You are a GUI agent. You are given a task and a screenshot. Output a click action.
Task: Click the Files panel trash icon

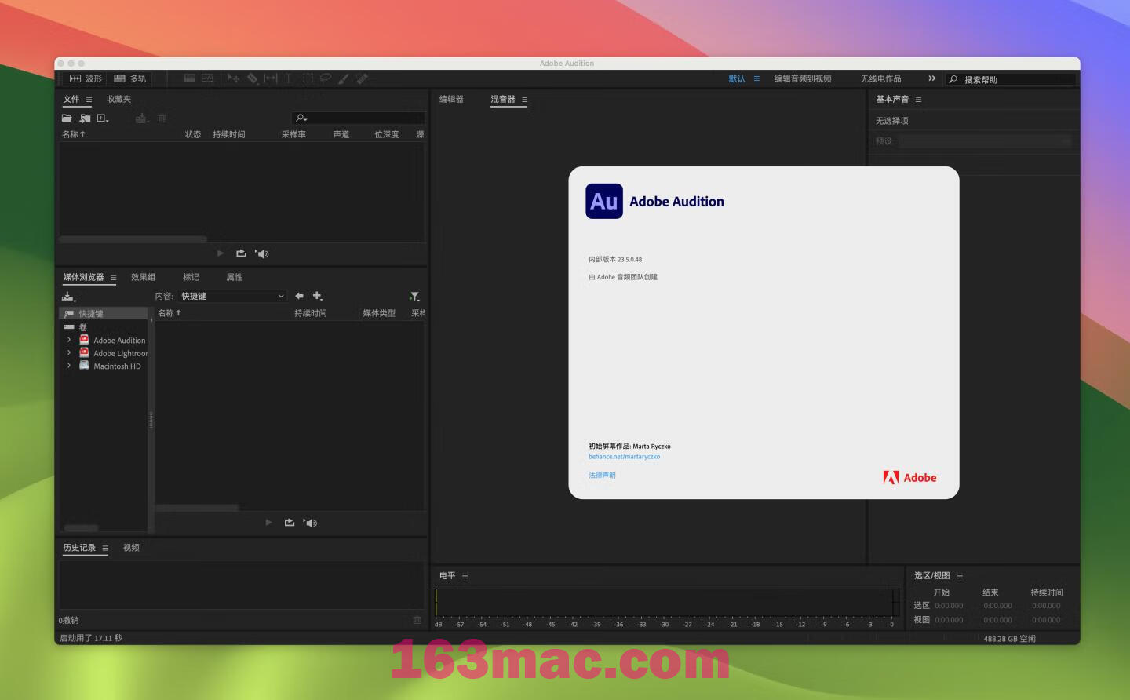click(162, 118)
